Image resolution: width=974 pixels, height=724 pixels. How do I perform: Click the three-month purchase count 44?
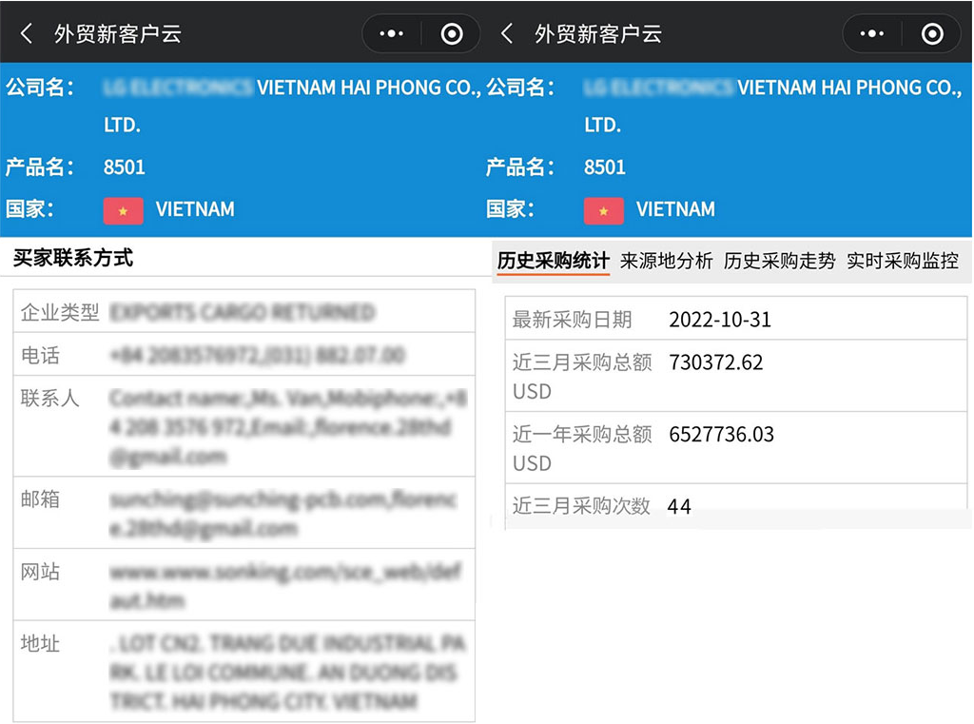[679, 506]
